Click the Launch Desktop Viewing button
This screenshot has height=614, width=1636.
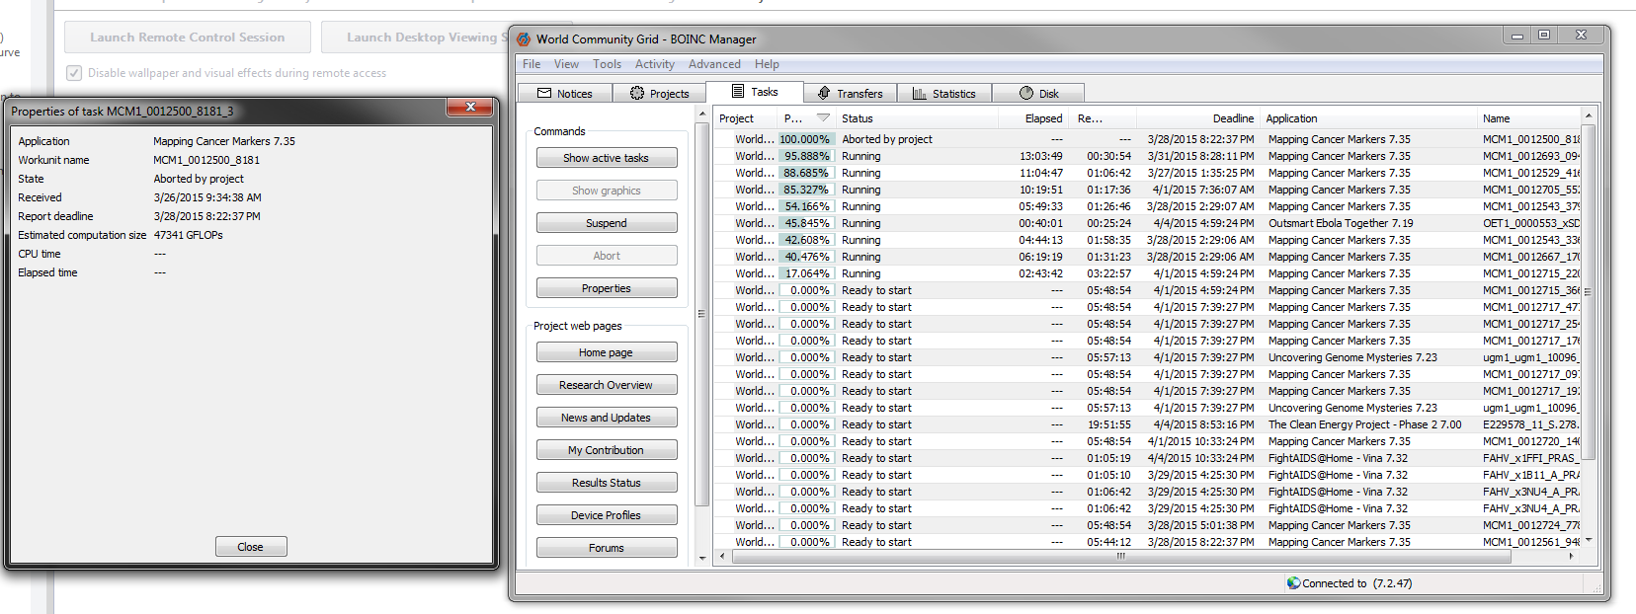(415, 38)
